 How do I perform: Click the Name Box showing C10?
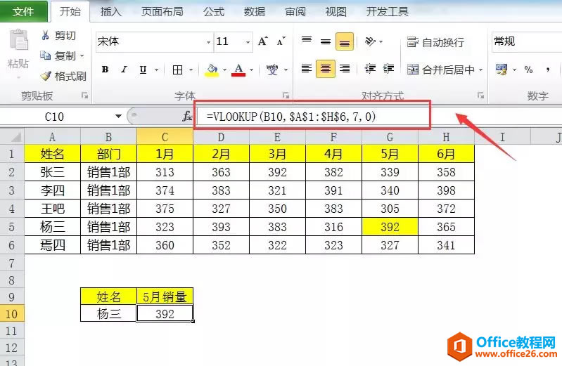click(x=56, y=117)
